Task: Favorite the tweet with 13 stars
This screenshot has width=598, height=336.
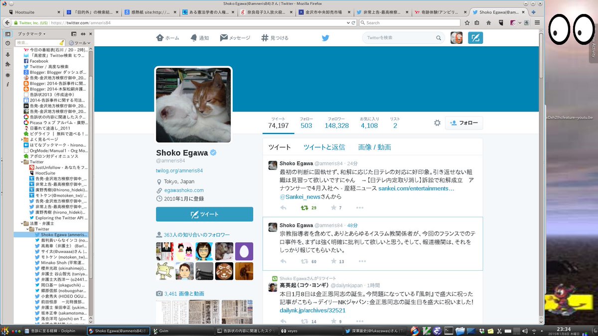Action: click(333, 261)
